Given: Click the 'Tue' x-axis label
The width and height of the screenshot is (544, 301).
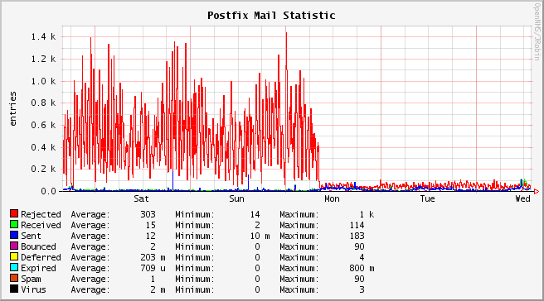Looking at the screenshot, I should pos(427,199).
